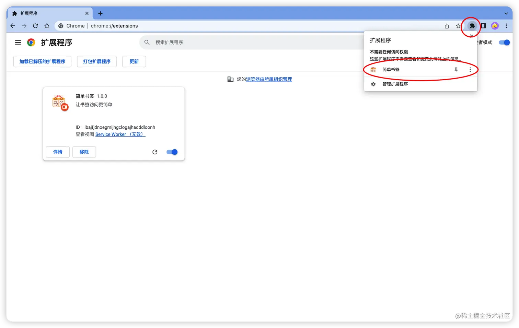Image resolution: width=519 pixels, height=328 pixels.
Task: Click the browser back arrow
Action: click(x=13, y=26)
